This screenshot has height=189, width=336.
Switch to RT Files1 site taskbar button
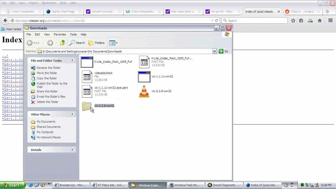point(109,185)
